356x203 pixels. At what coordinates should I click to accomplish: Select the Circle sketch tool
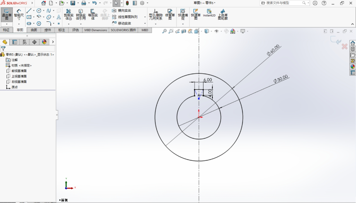(39, 11)
